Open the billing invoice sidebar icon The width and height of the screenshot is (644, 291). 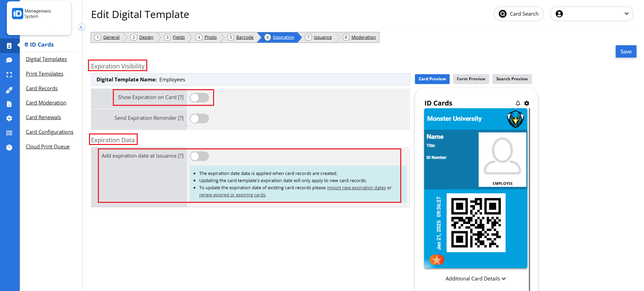click(9, 104)
